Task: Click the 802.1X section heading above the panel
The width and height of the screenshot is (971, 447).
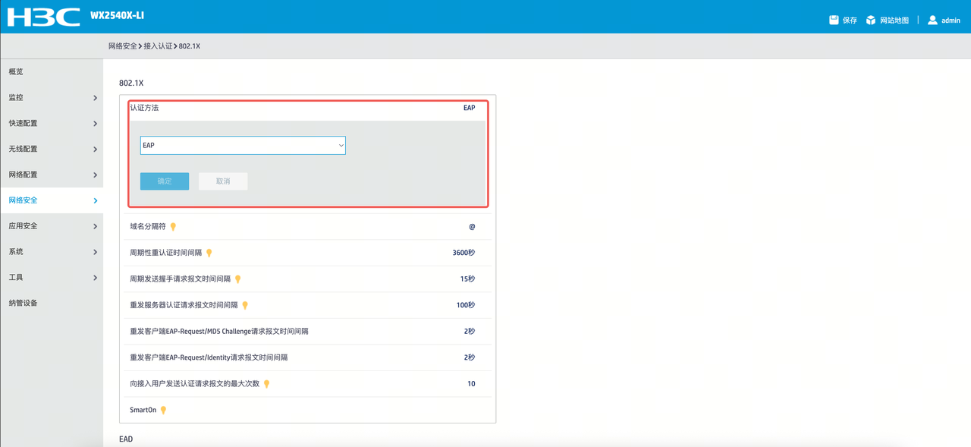Action: 131,83
